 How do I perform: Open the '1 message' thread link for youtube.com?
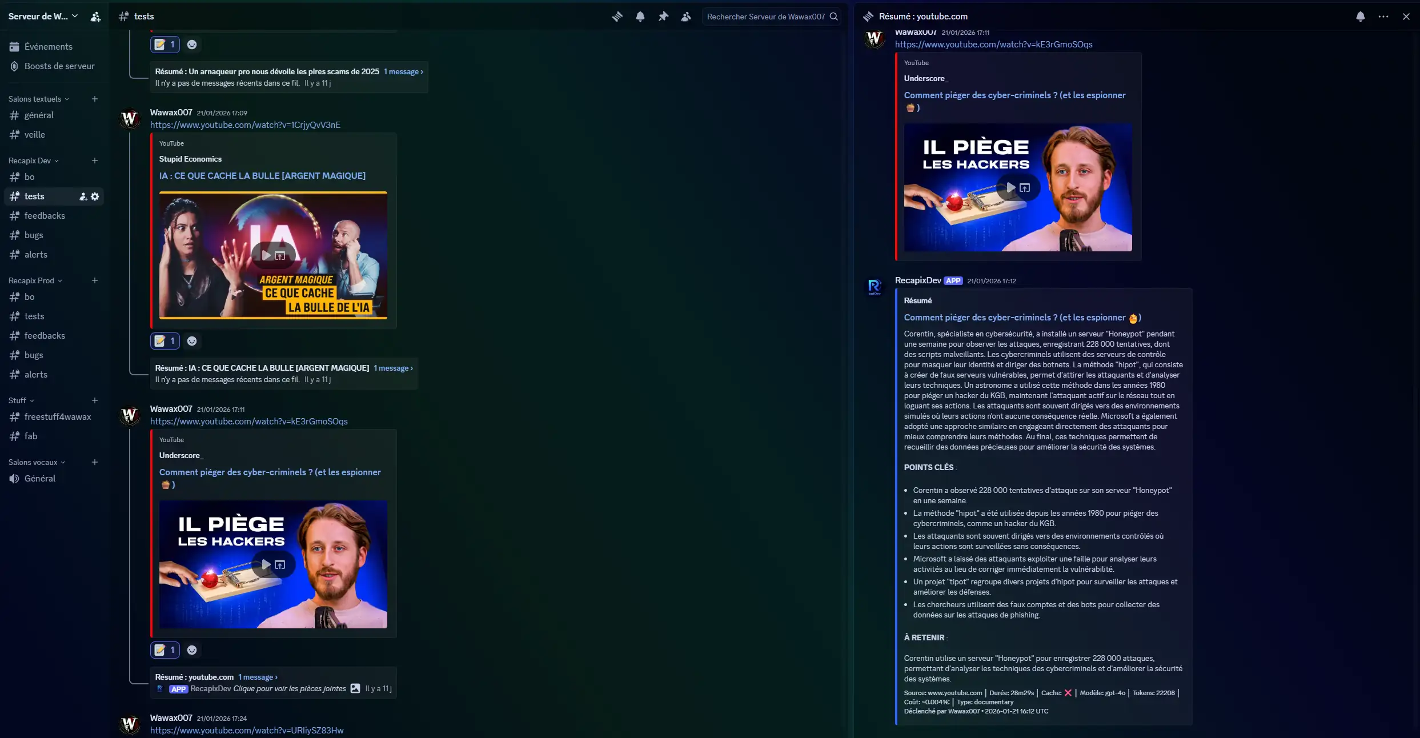coord(258,677)
